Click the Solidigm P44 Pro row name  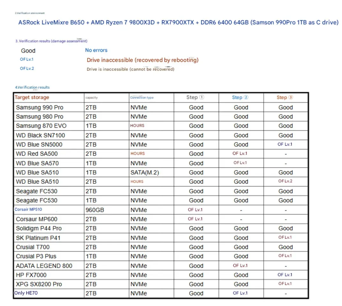click(x=39, y=229)
